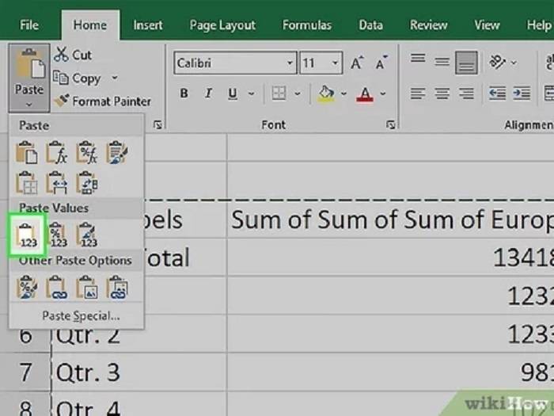Open the File tab

[x=29, y=25]
